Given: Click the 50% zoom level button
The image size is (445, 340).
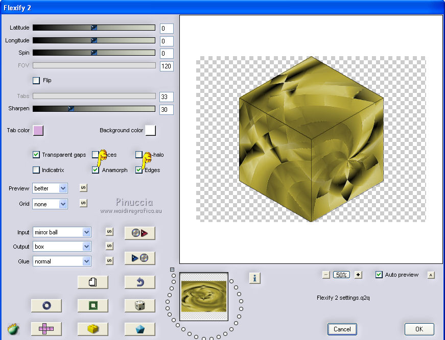Looking at the screenshot, I should pos(341,275).
